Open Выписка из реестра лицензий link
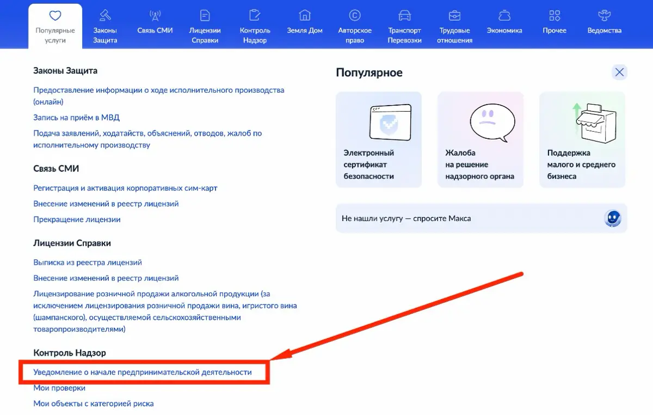 [88, 263]
